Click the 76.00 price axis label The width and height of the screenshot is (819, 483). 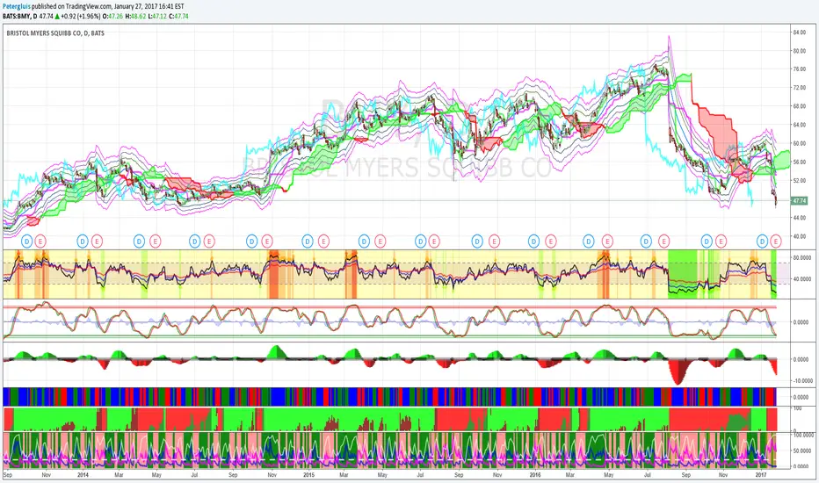click(799, 68)
